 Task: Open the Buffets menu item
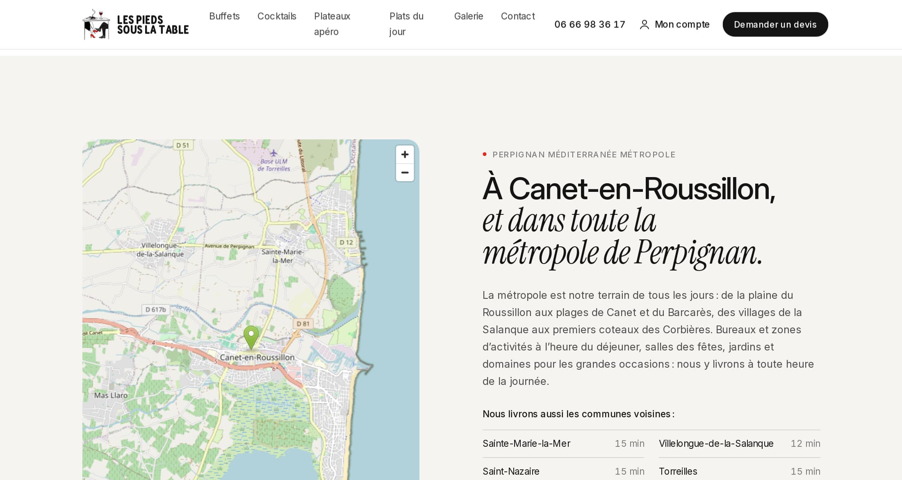pyautogui.click(x=224, y=16)
